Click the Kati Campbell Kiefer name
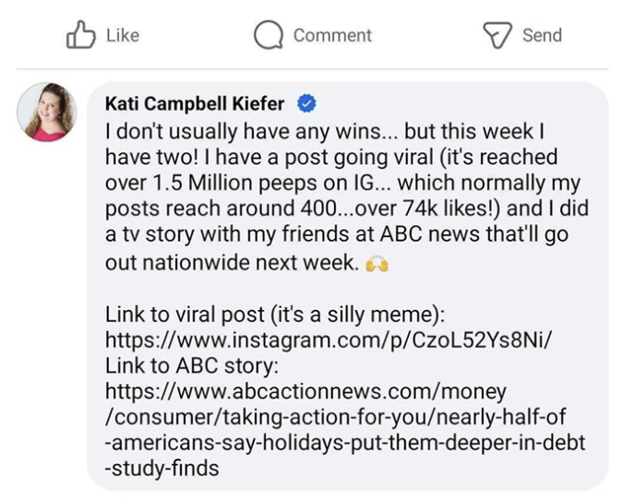The width and height of the screenshot is (622, 500). click(x=195, y=102)
